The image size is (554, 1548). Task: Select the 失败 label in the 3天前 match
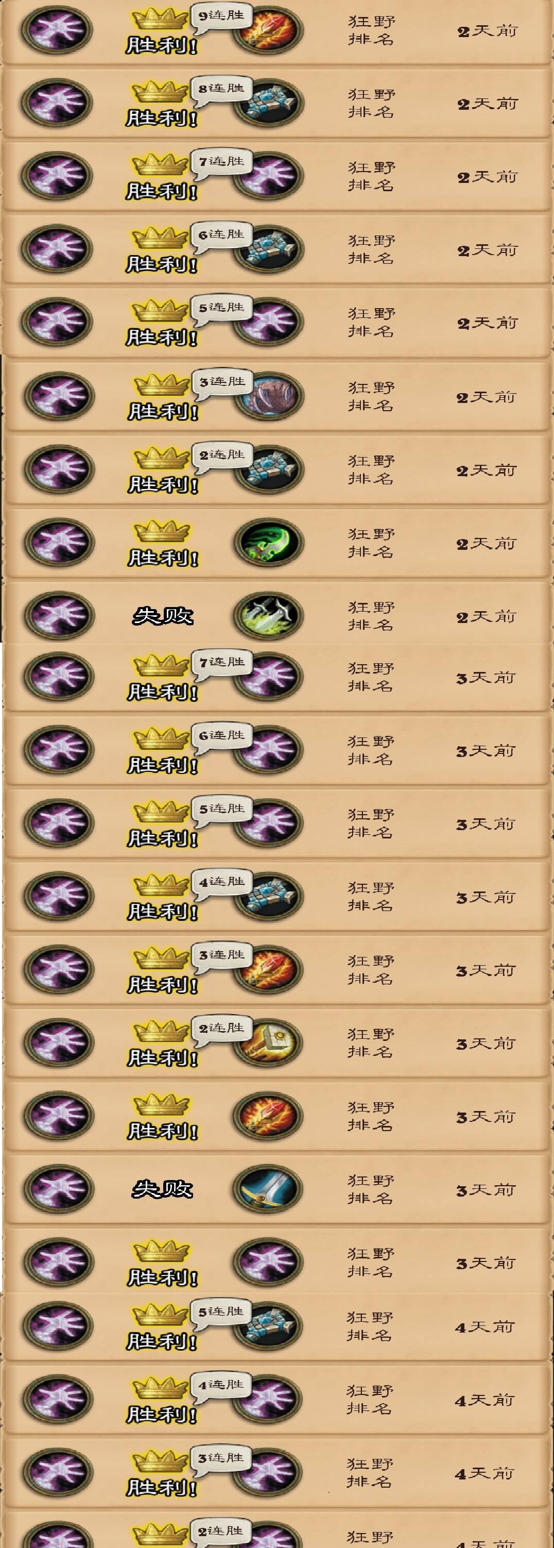pyautogui.click(x=163, y=1189)
